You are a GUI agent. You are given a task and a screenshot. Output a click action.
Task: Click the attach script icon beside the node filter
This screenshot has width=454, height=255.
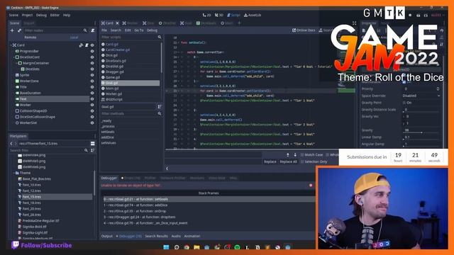coord(93,30)
